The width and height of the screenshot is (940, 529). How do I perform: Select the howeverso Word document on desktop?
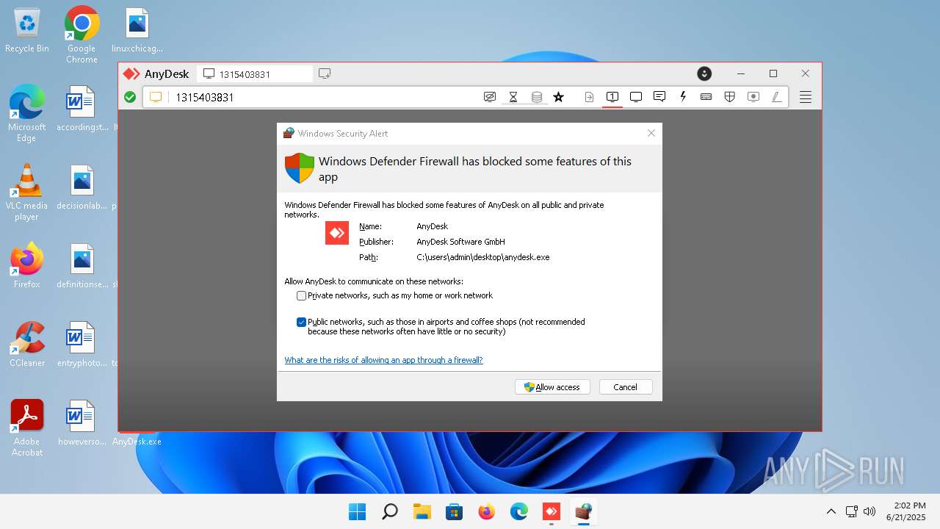pos(82,424)
